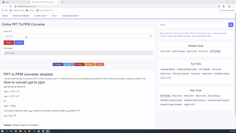Reload the page using the refresh icon

pos(11,6)
